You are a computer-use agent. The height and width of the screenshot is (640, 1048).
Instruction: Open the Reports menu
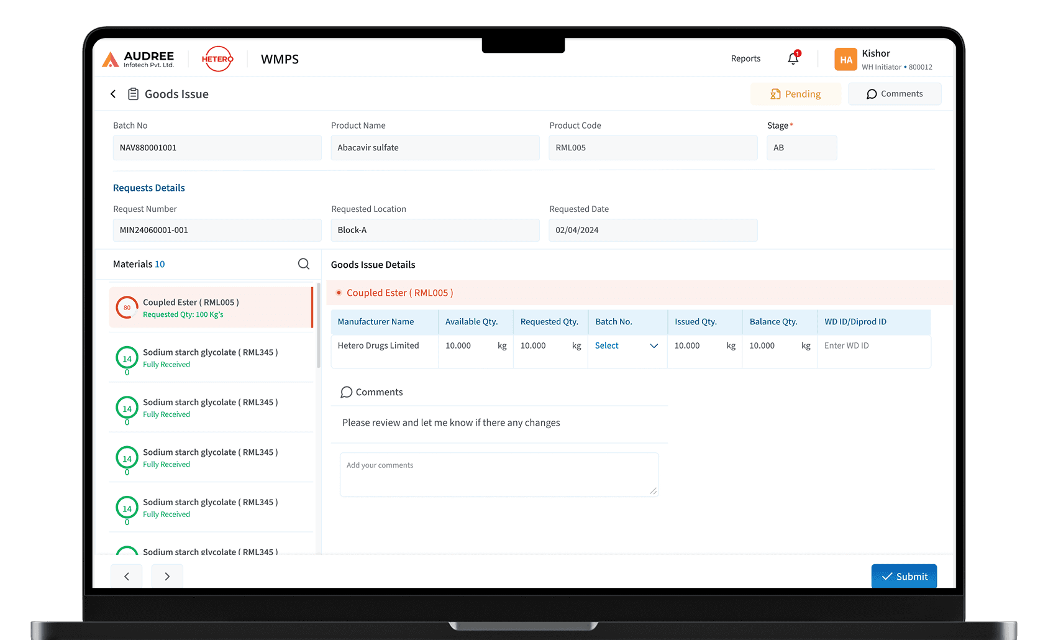745,58
